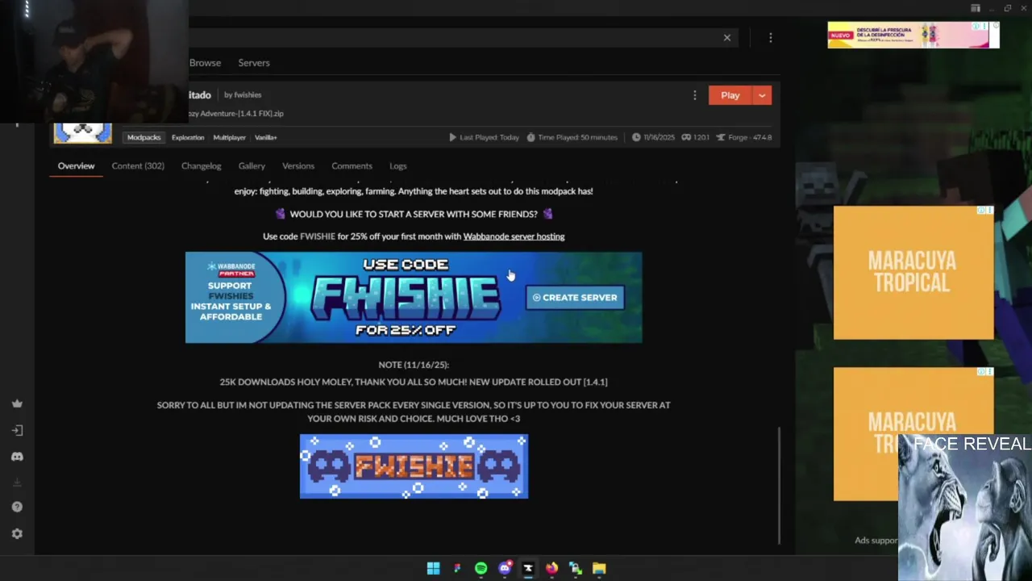
Task: Click the Time Played stopwatch icon
Action: pos(531,137)
